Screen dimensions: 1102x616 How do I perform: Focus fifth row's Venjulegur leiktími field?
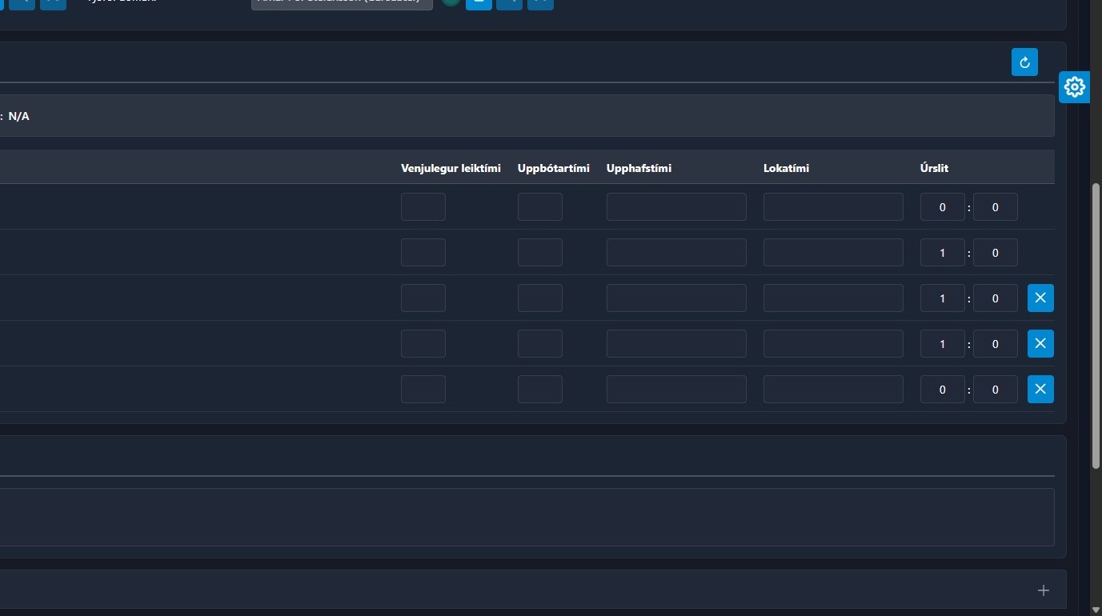(423, 389)
